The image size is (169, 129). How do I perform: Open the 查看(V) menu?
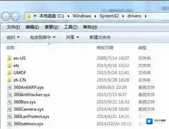(x=52, y=27)
